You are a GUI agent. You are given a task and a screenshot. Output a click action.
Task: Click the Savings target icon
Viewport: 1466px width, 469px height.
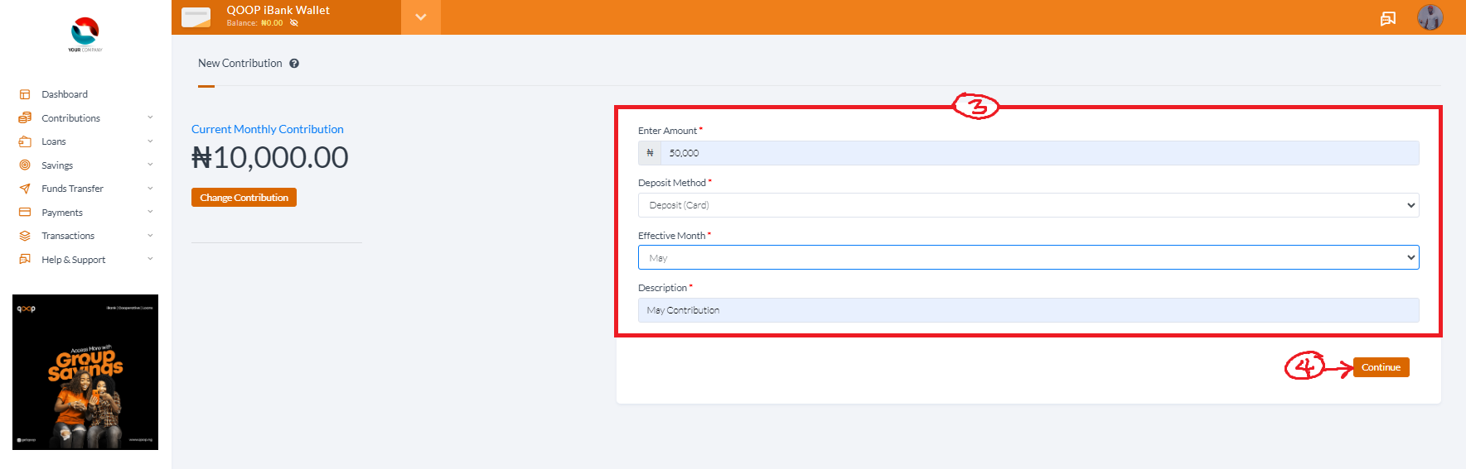[x=25, y=165]
